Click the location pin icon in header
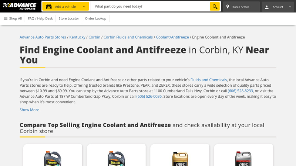 [228, 7]
